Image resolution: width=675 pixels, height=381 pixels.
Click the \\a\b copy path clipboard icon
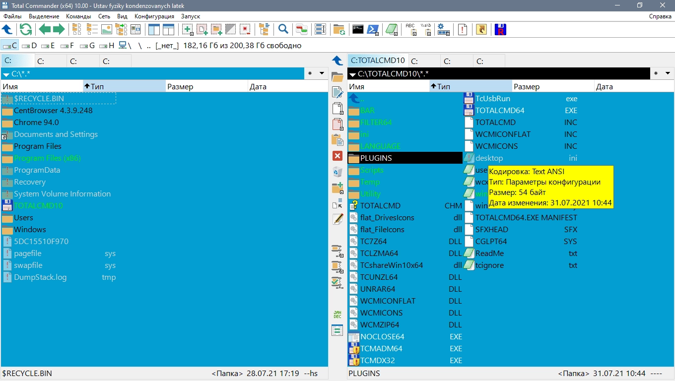[x=426, y=29]
